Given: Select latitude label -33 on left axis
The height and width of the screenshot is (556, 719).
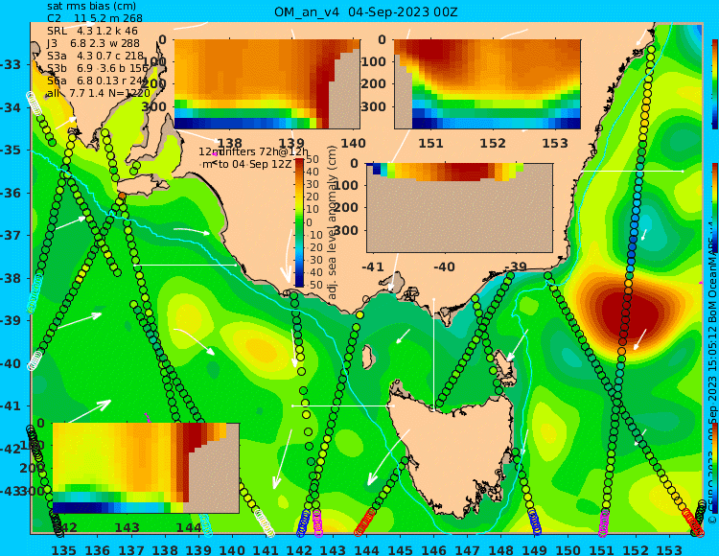Looking at the screenshot, I should click(11, 64).
